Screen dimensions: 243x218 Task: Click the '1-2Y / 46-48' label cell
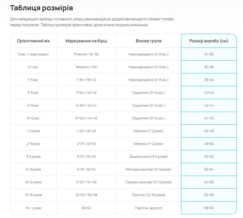tap(86, 131)
